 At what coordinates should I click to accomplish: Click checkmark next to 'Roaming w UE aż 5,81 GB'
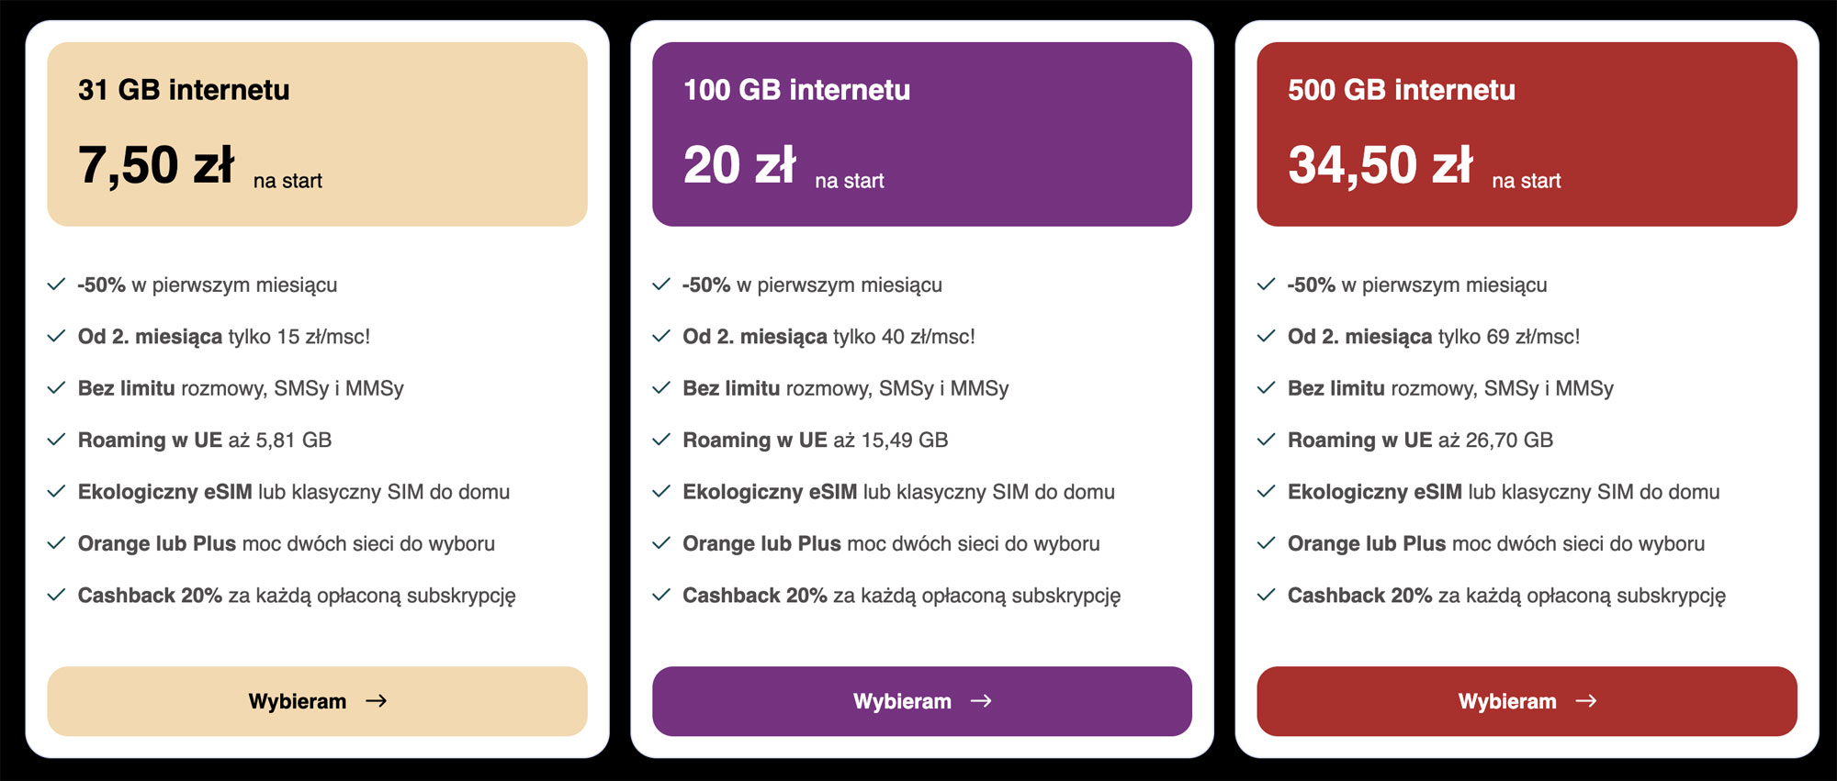56,440
